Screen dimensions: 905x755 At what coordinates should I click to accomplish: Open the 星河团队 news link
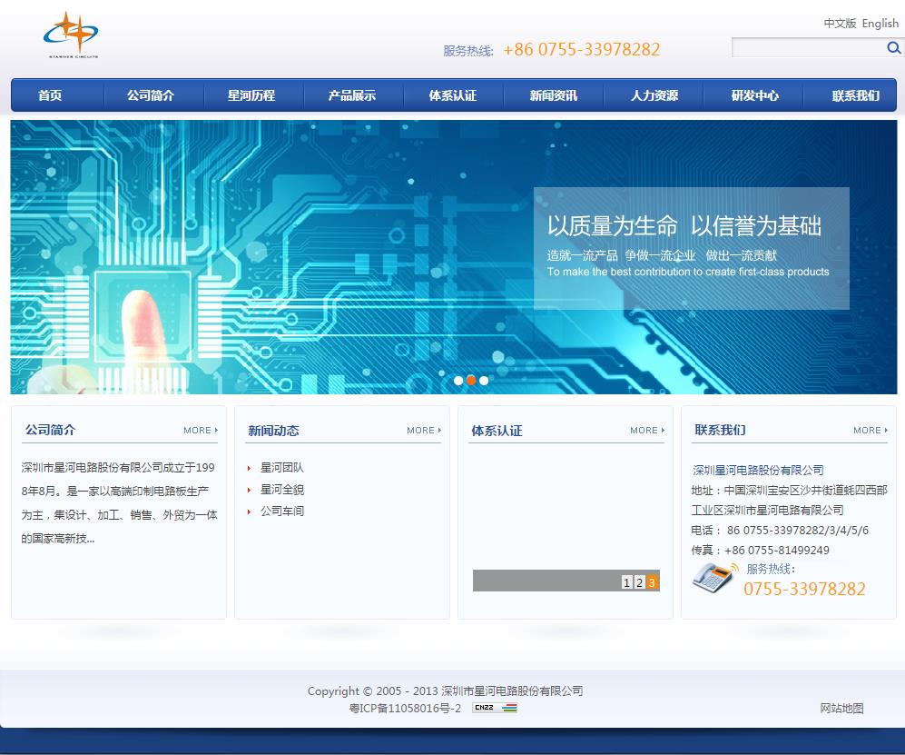click(x=281, y=467)
